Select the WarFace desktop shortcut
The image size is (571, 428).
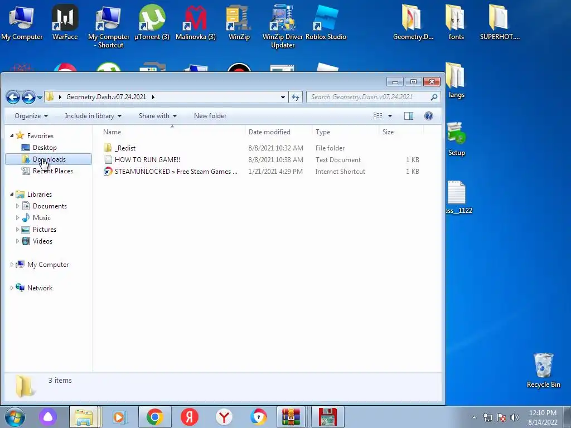tap(65, 22)
